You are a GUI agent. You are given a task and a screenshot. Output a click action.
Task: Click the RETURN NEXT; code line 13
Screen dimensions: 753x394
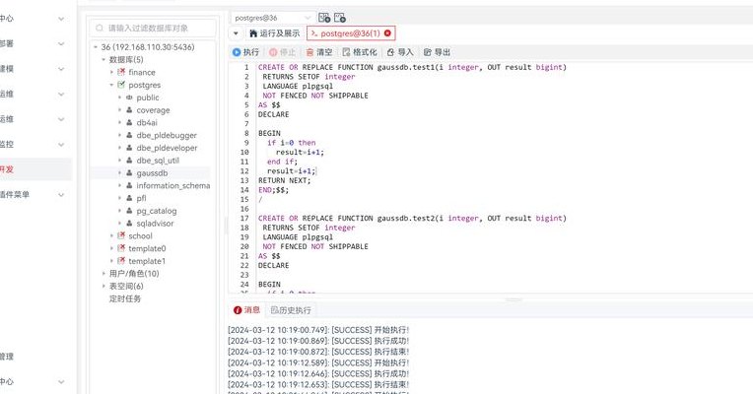pos(284,180)
